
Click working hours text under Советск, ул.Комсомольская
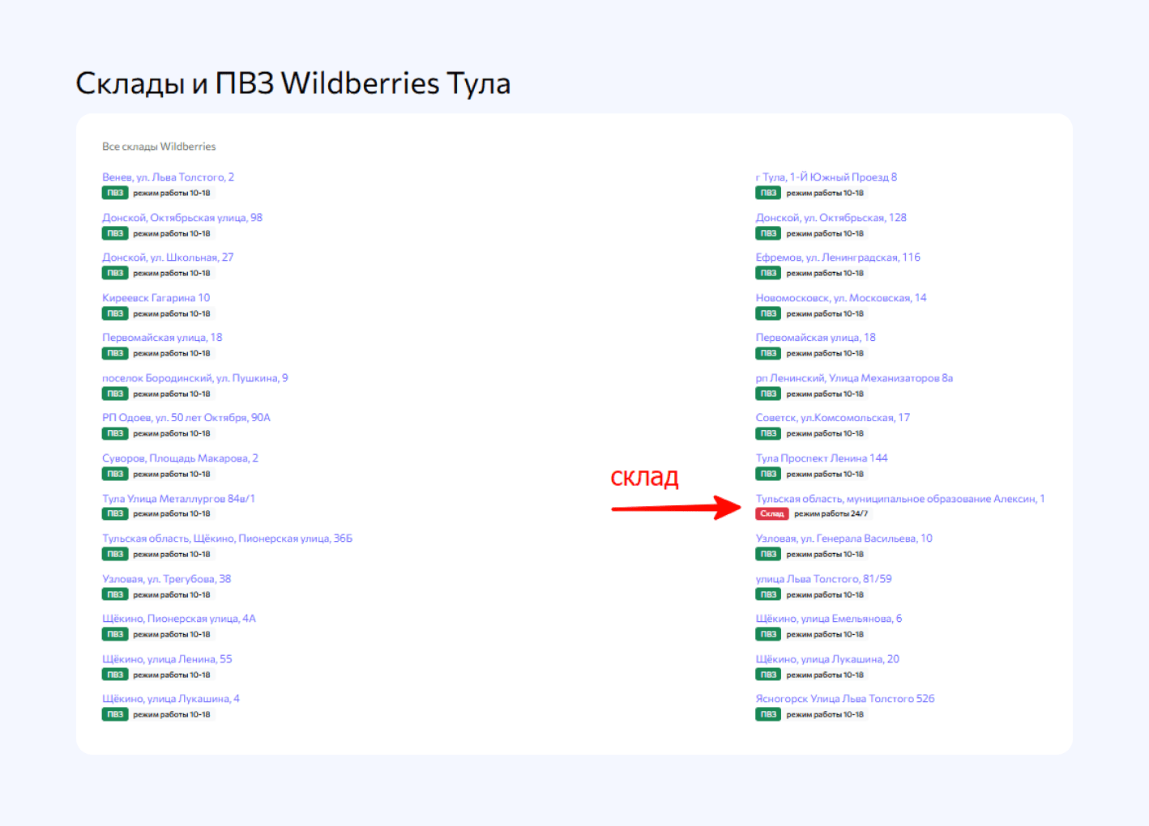point(825,434)
